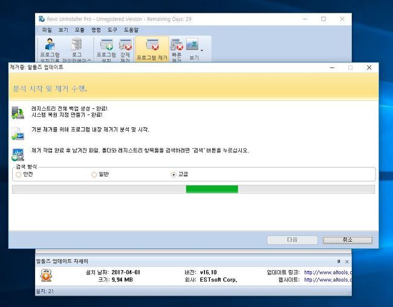The image size is (393, 307).
Task: Open the 업데이트 링크 altools URL
Action: click(x=328, y=272)
